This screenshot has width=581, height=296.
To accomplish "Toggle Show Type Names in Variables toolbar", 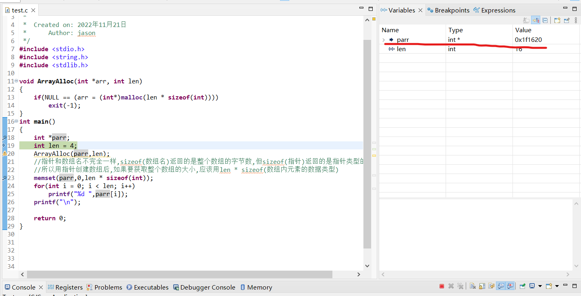I will pos(526,20).
